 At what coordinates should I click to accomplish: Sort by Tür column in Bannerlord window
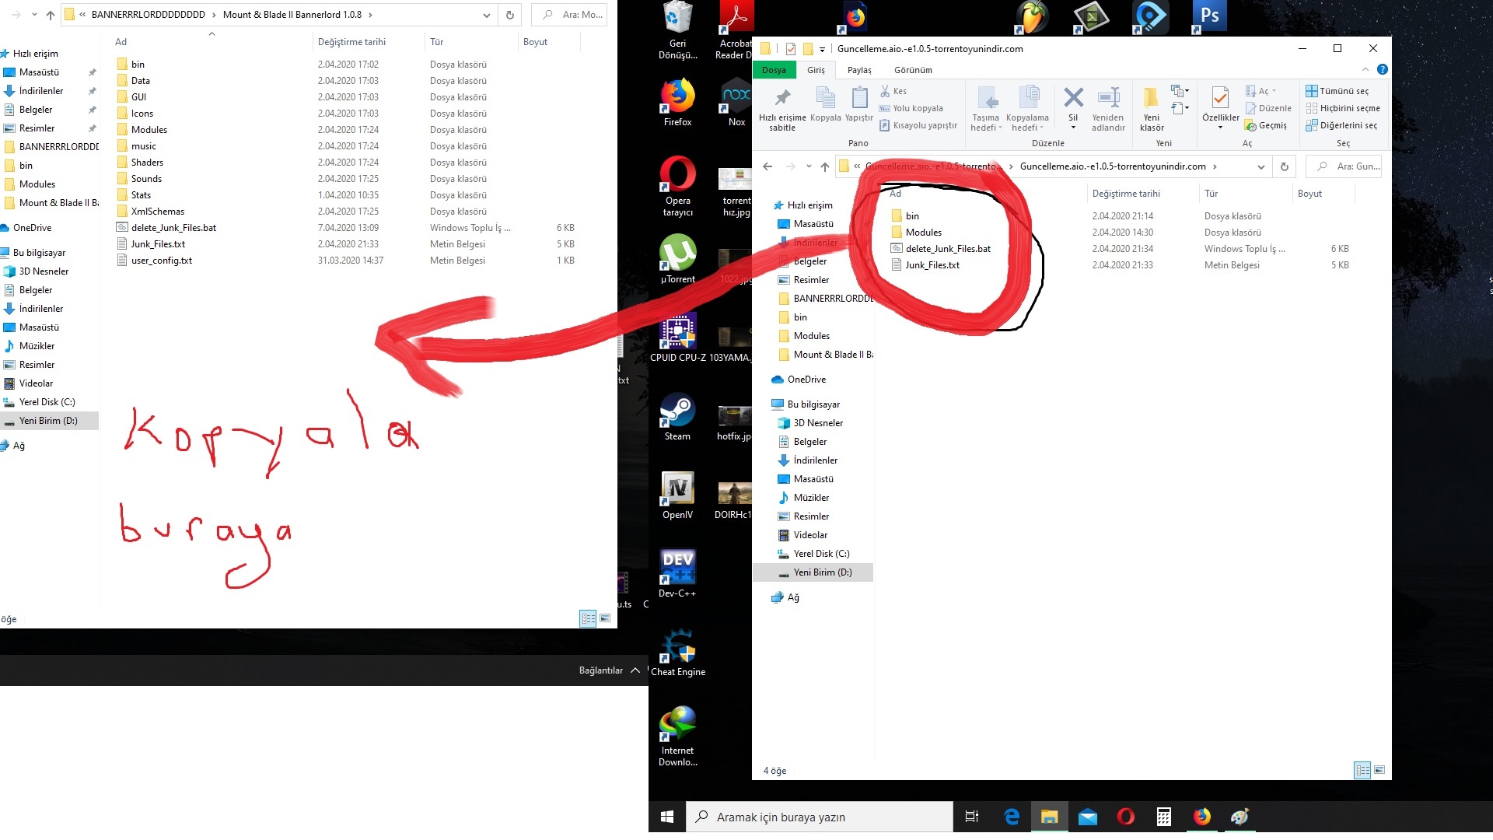437,42
